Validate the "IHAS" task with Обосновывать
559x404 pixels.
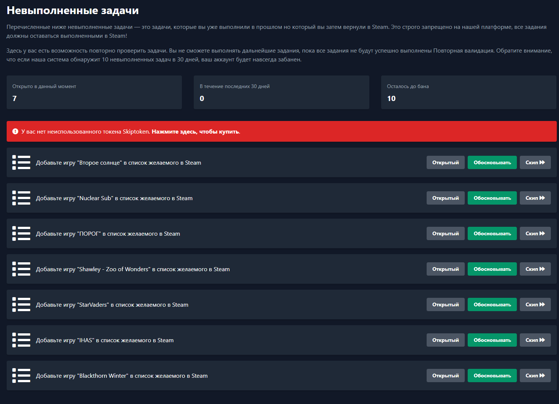(x=492, y=340)
